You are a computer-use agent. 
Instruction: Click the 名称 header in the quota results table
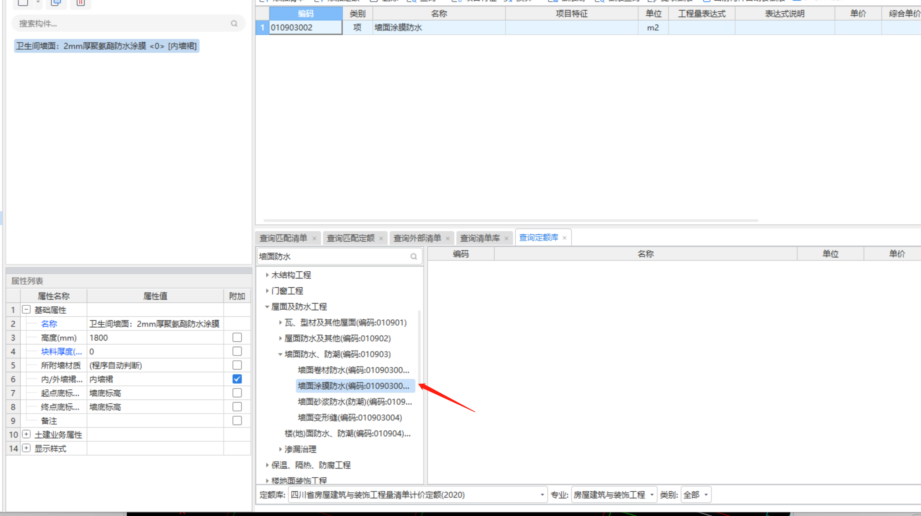646,254
